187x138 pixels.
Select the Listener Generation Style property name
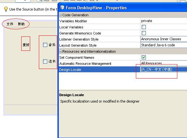click(79, 39)
